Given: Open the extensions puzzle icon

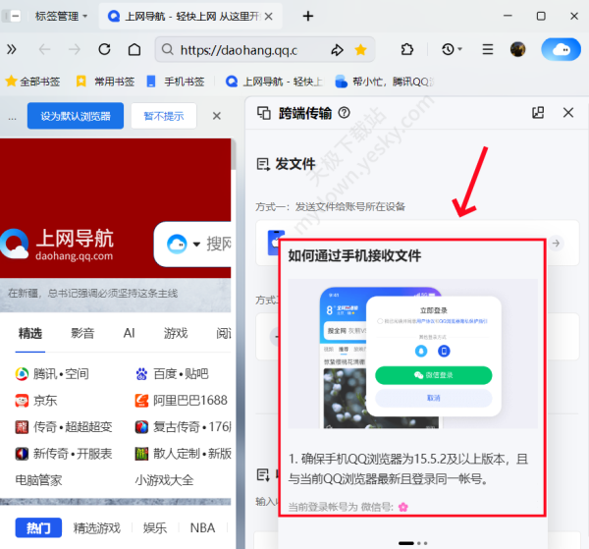Looking at the screenshot, I should tap(407, 50).
